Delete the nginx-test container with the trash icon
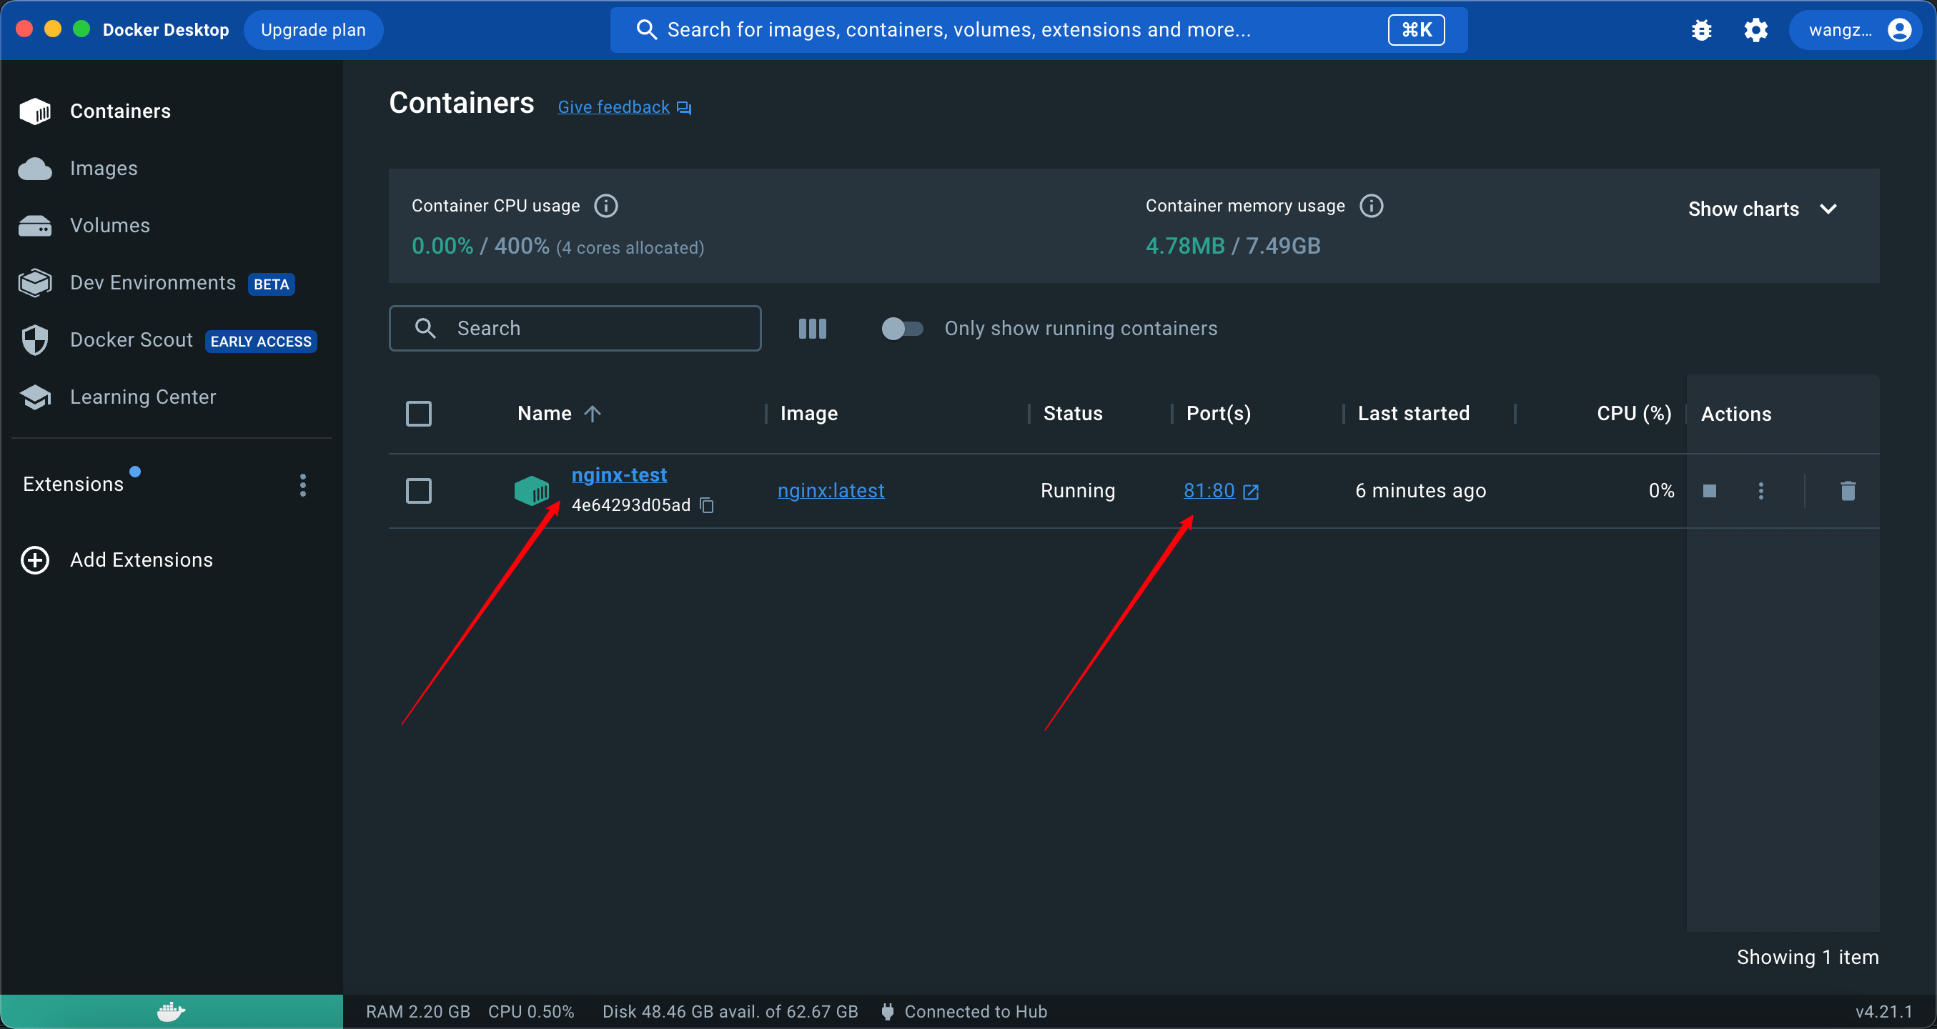This screenshot has height=1029, width=1937. tap(1848, 491)
